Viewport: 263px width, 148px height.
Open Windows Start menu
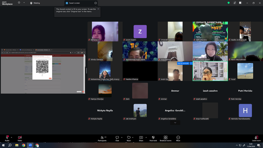click(3, 145)
